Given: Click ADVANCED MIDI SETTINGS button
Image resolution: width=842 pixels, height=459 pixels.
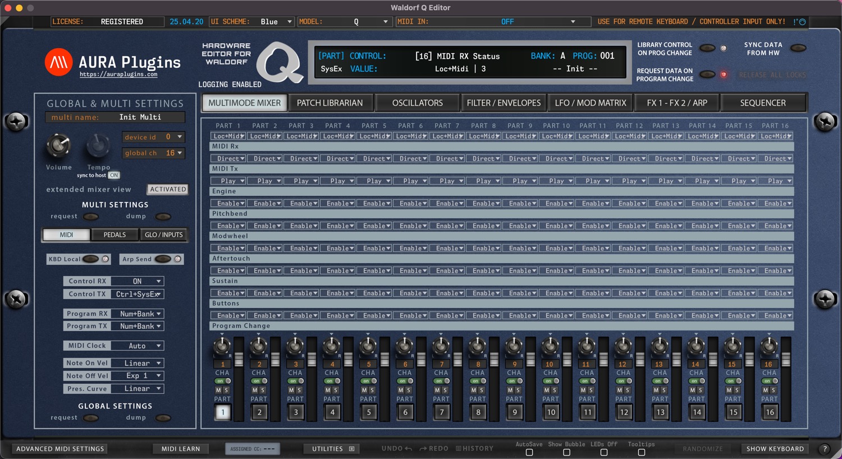Looking at the screenshot, I should [60, 449].
